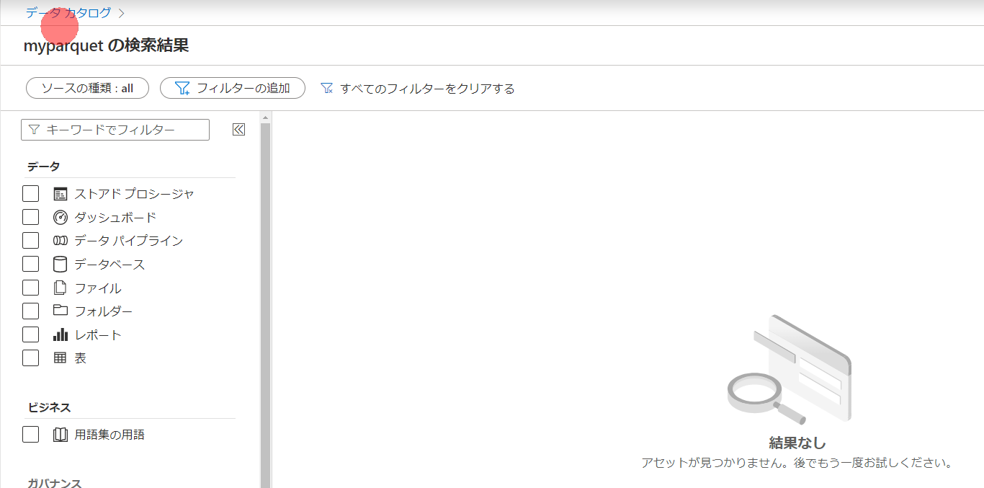
Task: Check the ストアド プロシージャ filter checkbox
Action: tap(30, 193)
